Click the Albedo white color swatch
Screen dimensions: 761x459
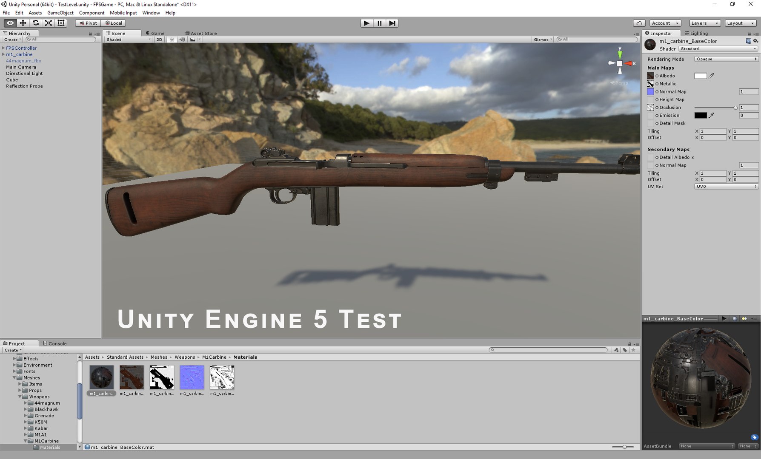click(701, 76)
